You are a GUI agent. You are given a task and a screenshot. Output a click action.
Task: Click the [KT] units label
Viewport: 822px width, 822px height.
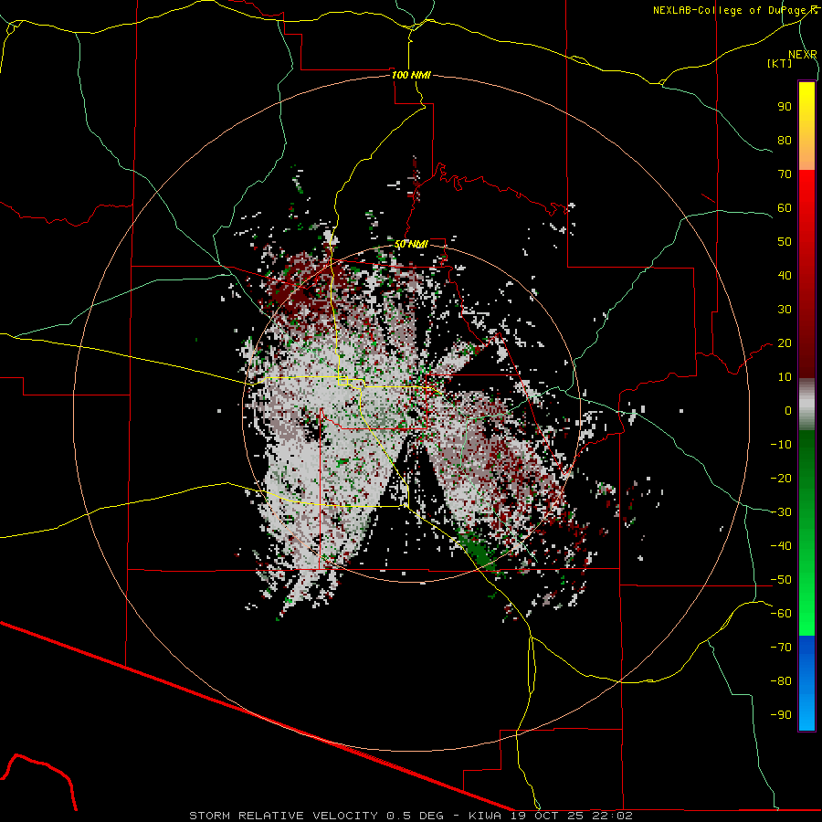coord(780,63)
